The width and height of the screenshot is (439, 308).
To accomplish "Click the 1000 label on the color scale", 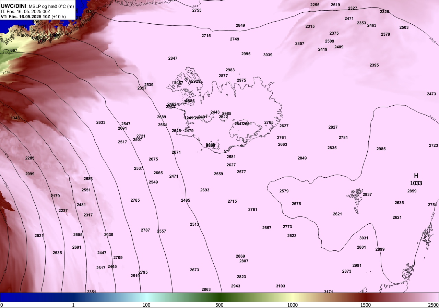I will (x=293, y=305).
